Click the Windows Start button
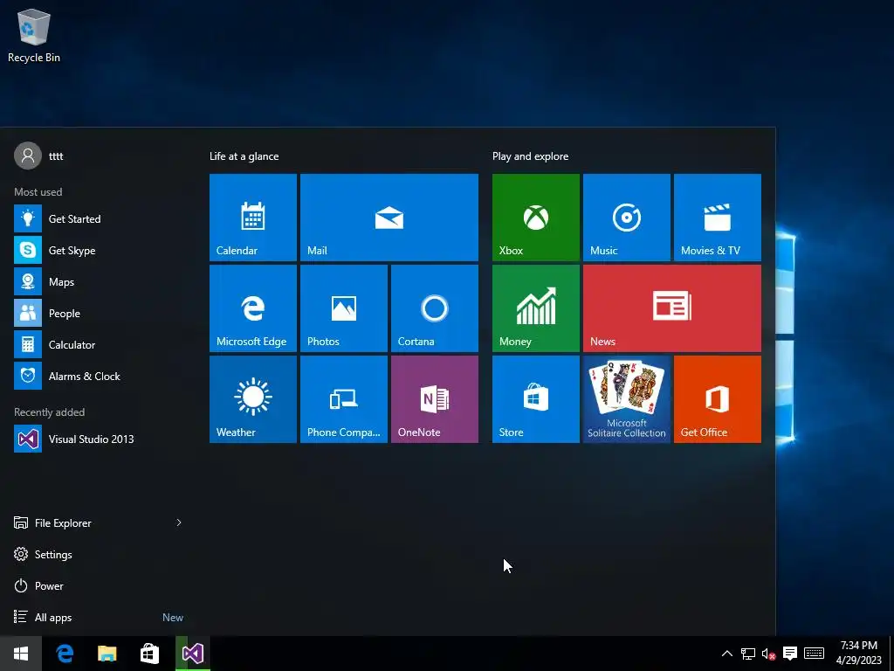The image size is (894, 671). [x=21, y=654]
